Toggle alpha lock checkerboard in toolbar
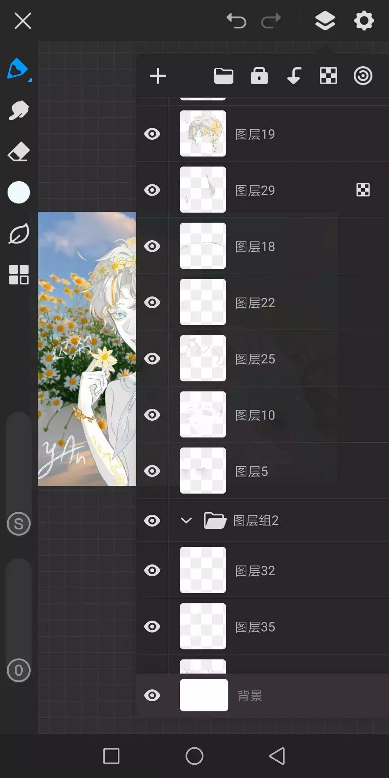This screenshot has height=778, width=389. pyautogui.click(x=328, y=76)
